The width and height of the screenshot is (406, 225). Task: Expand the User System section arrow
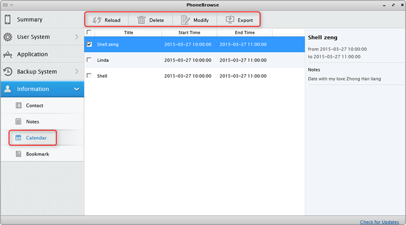point(76,37)
